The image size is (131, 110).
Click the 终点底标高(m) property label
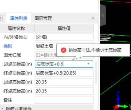(18, 91)
